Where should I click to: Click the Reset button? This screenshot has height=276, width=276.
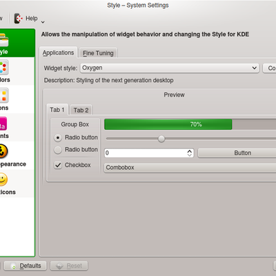(69, 266)
